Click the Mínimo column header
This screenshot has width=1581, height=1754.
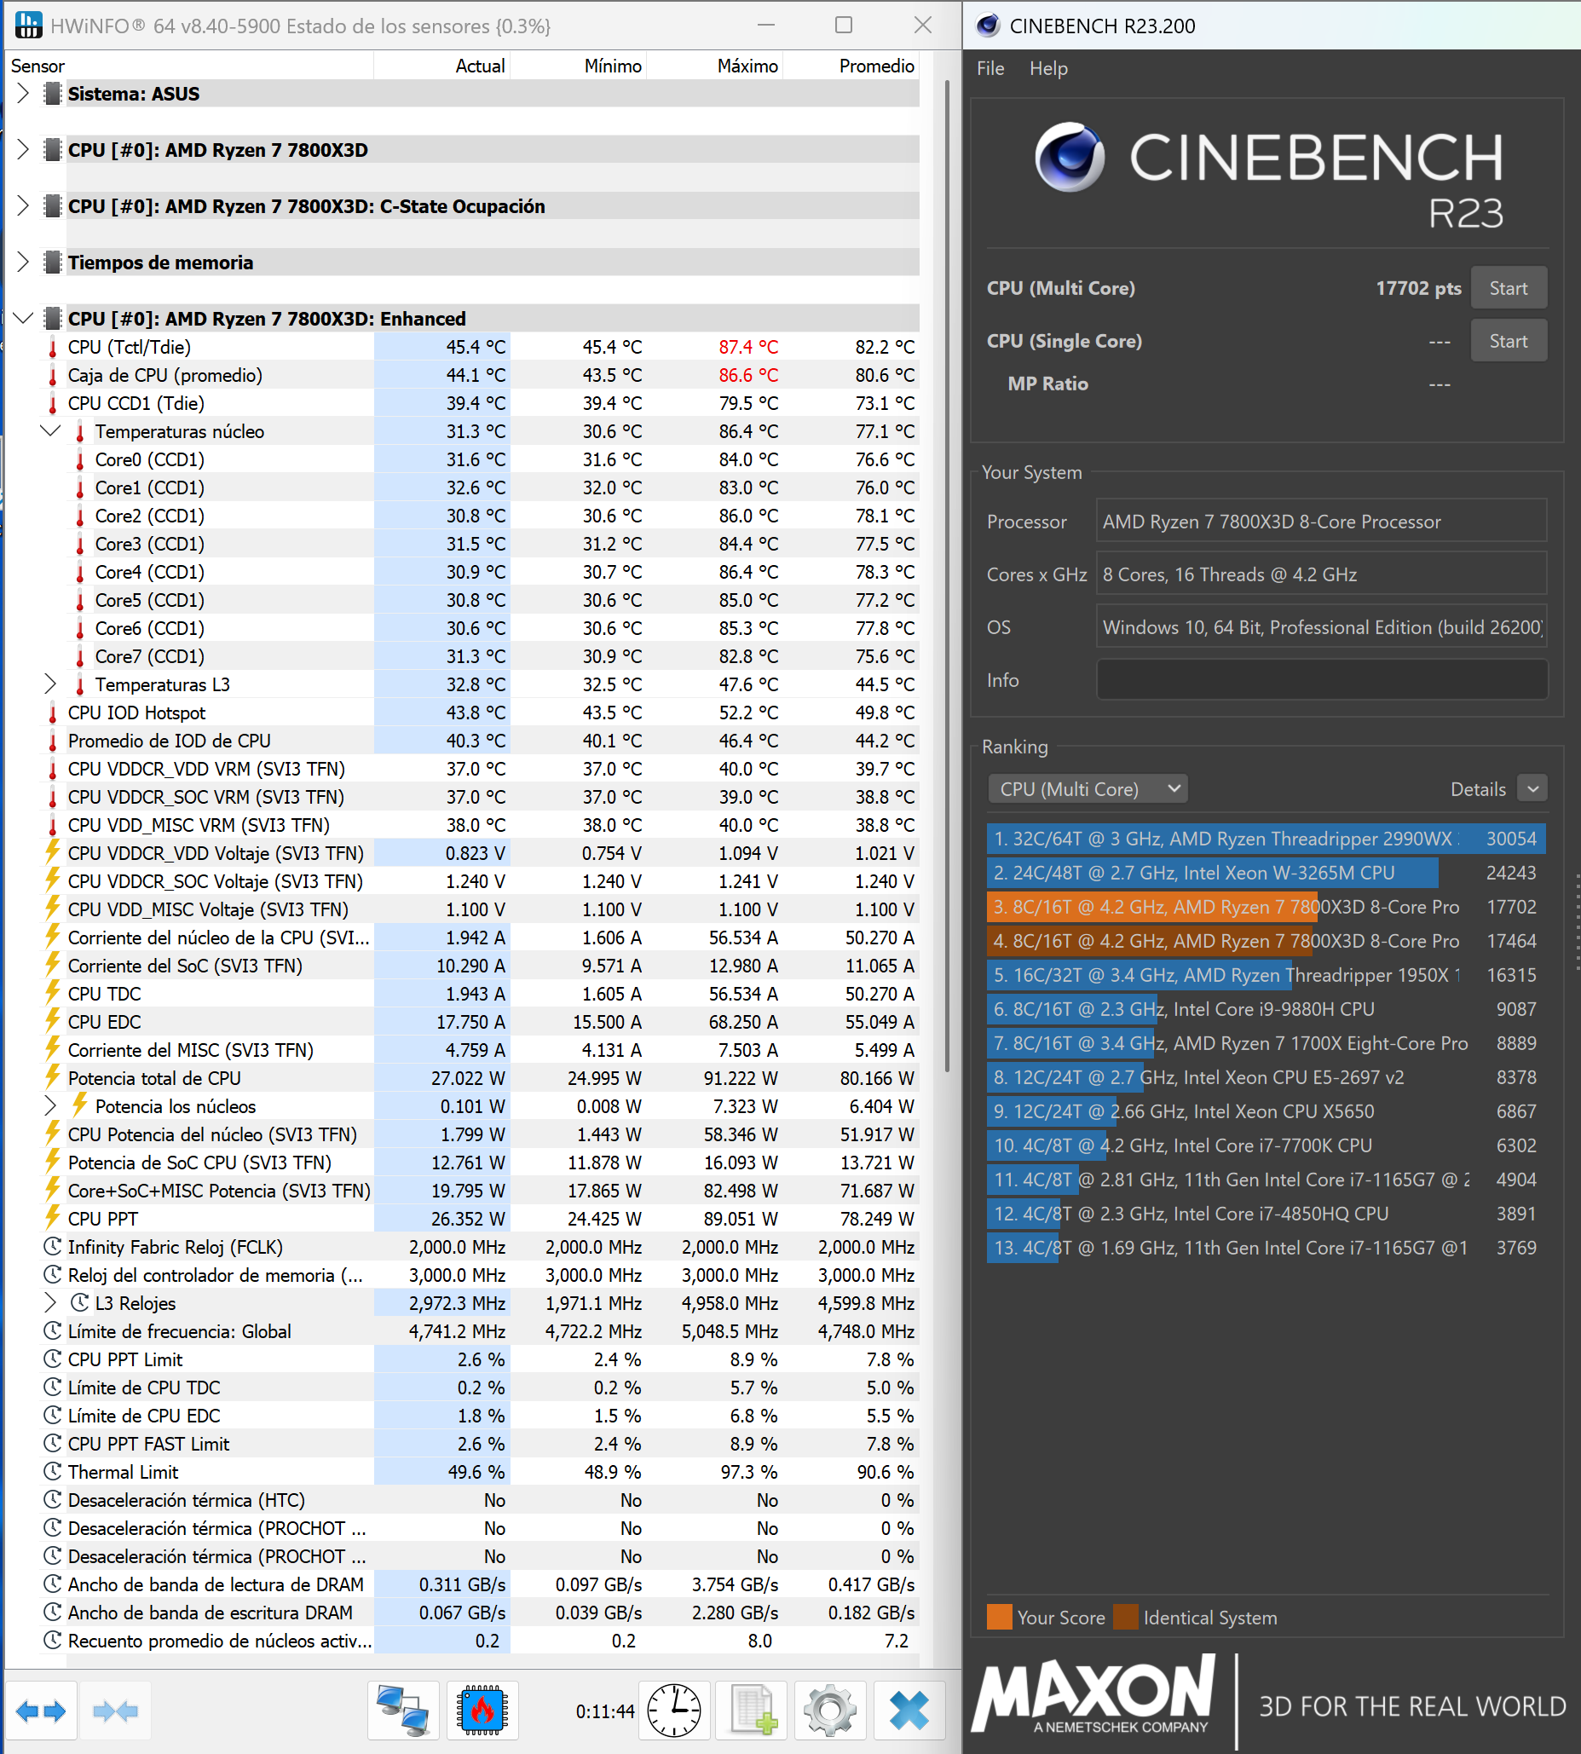point(579,66)
